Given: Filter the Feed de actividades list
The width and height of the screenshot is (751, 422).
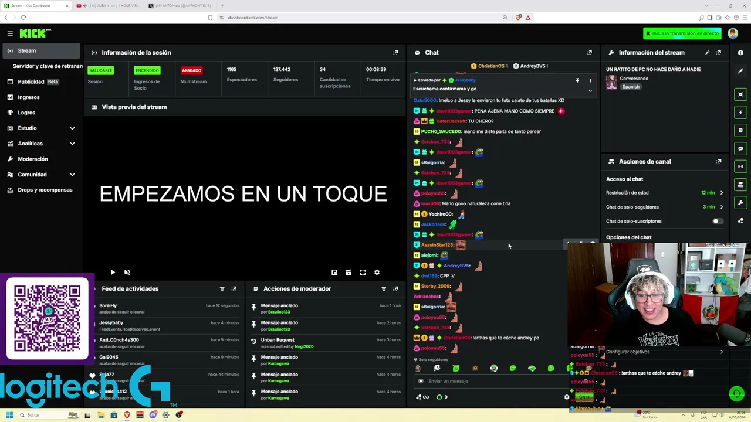Looking at the screenshot, I should 222,289.
